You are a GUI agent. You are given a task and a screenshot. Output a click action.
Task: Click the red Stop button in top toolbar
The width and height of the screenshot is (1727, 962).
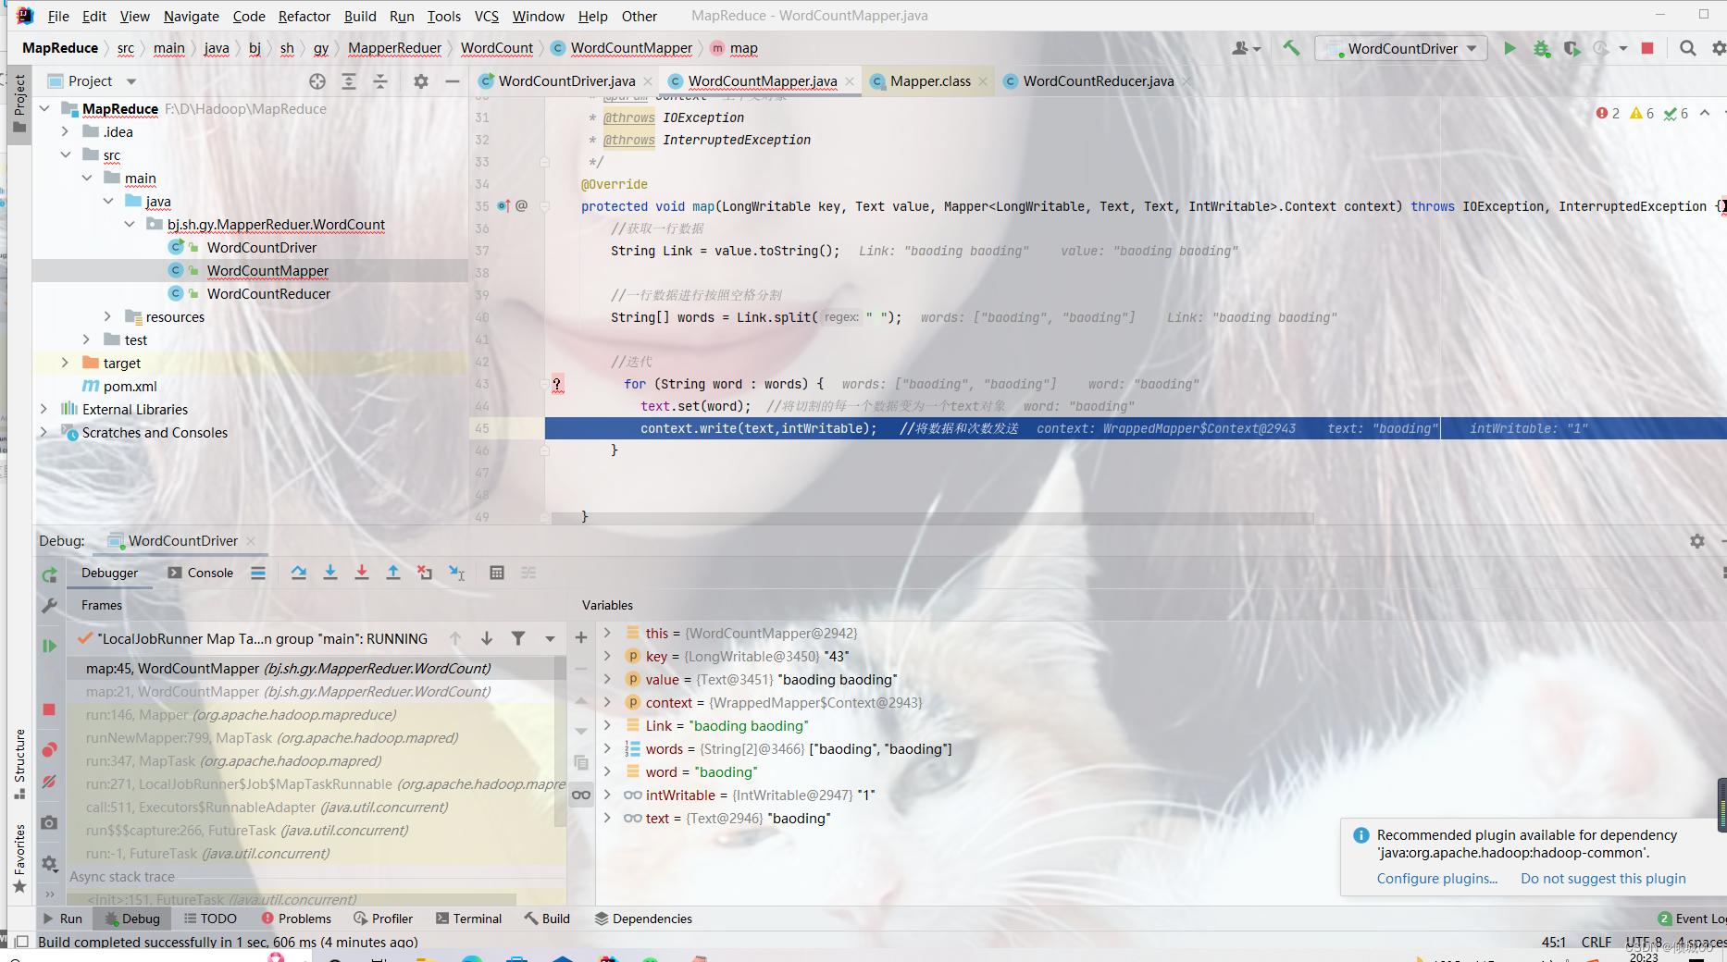[1647, 48]
